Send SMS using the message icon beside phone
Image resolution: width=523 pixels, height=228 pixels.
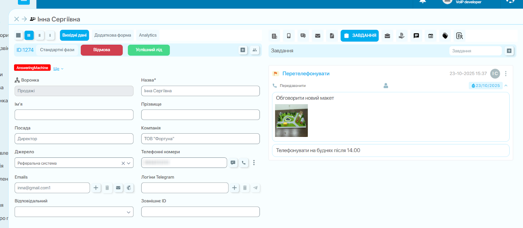point(233,163)
